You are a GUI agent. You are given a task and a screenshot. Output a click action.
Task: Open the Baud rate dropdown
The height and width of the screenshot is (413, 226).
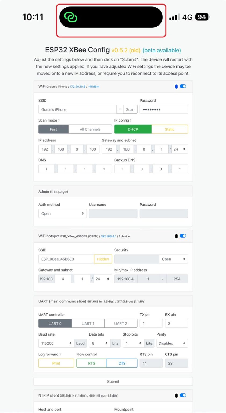(56, 343)
